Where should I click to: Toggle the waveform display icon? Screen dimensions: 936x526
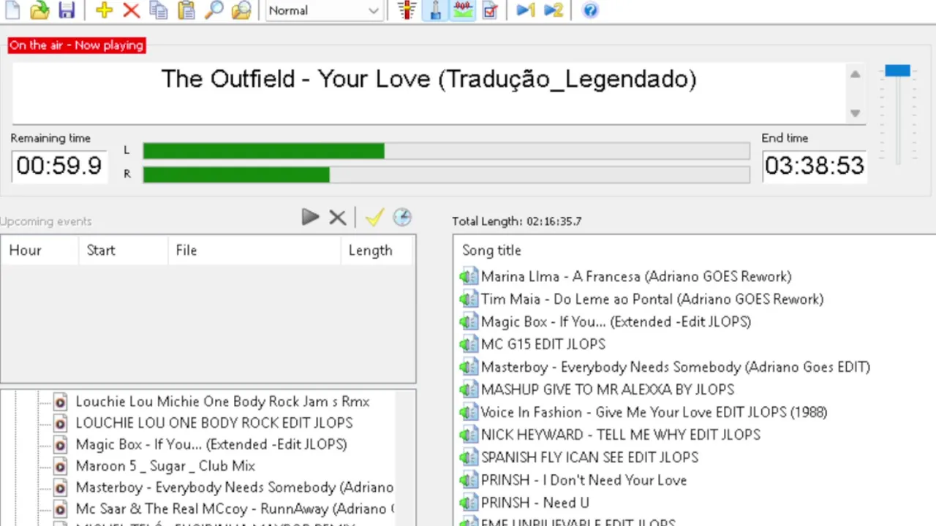pyautogui.click(x=462, y=9)
